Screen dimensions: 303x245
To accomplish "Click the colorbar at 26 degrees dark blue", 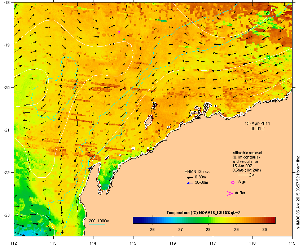I will [x=153, y=220].
